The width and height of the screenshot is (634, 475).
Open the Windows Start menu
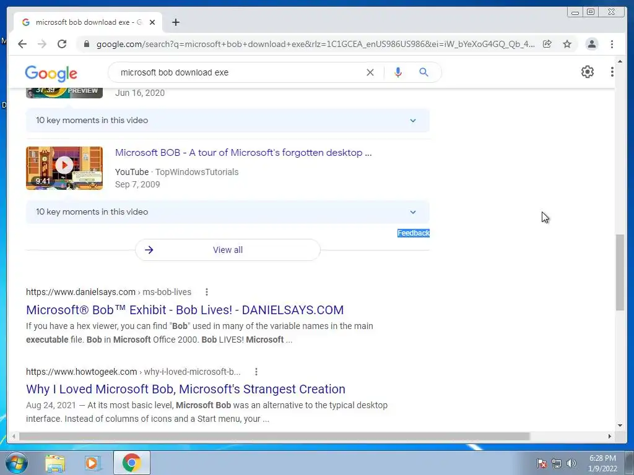tap(16, 463)
